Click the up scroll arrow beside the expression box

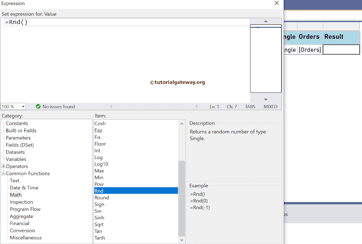pyautogui.click(x=266, y=21)
